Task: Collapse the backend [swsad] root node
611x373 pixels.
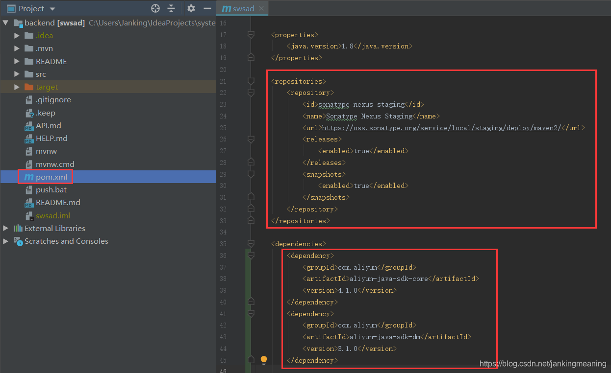Action: [x=5, y=23]
